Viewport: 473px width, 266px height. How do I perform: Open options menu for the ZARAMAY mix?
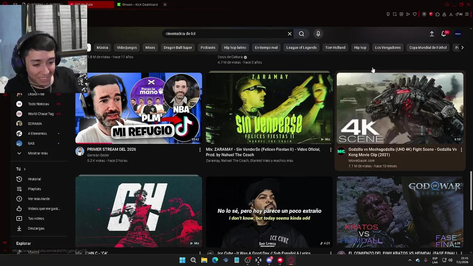(331, 150)
